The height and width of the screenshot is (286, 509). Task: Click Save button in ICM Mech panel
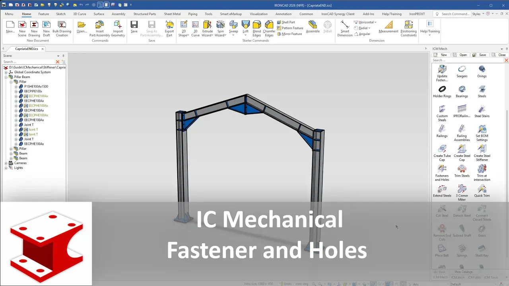coord(480,55)
